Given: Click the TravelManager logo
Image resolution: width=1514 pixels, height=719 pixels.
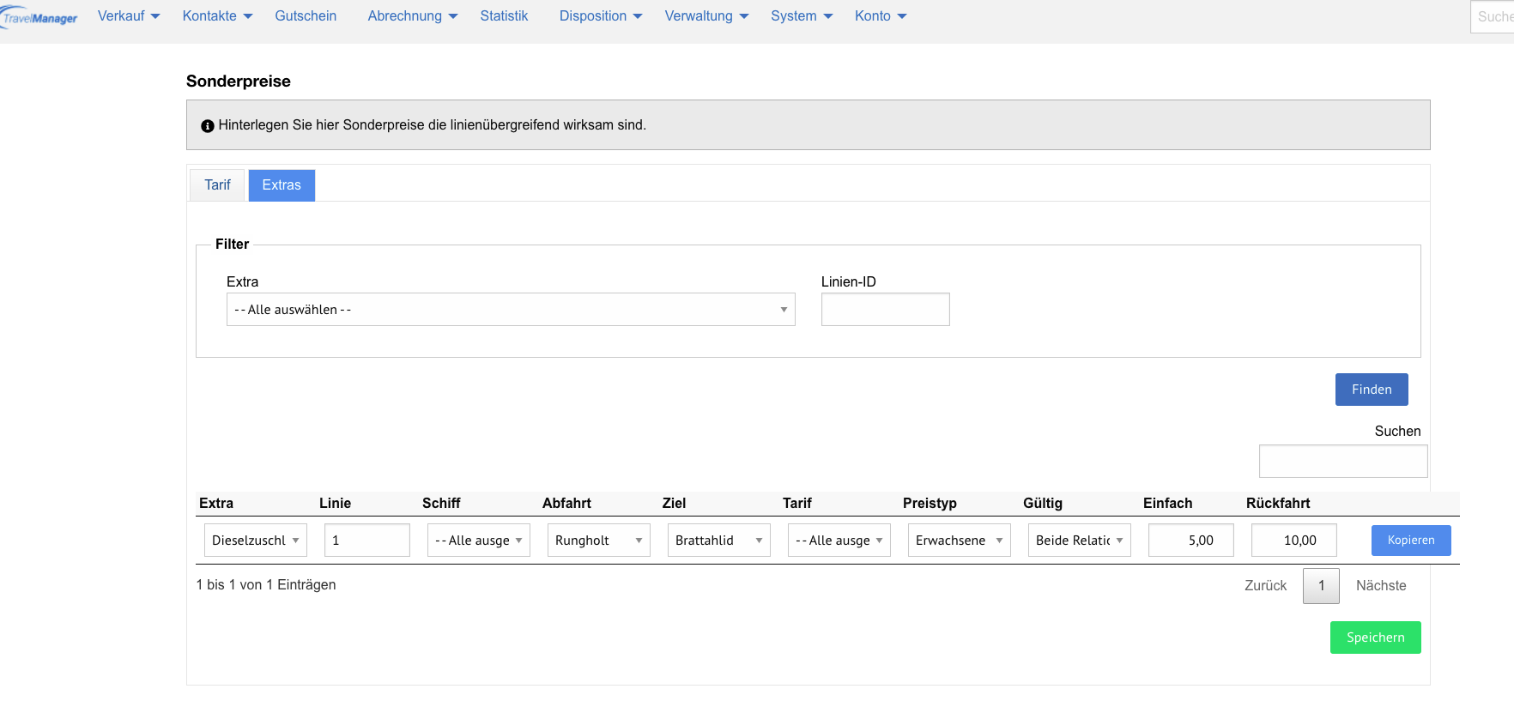Looking at the screenshot, I should click(39, 17).
